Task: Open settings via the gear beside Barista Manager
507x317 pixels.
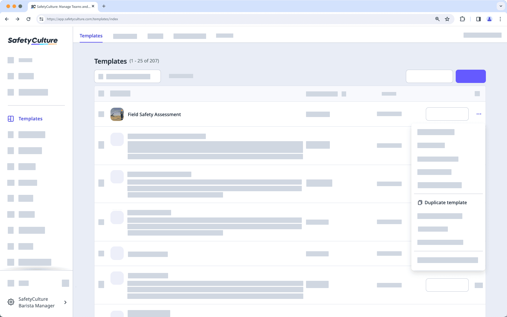Action: coord(11,302)
